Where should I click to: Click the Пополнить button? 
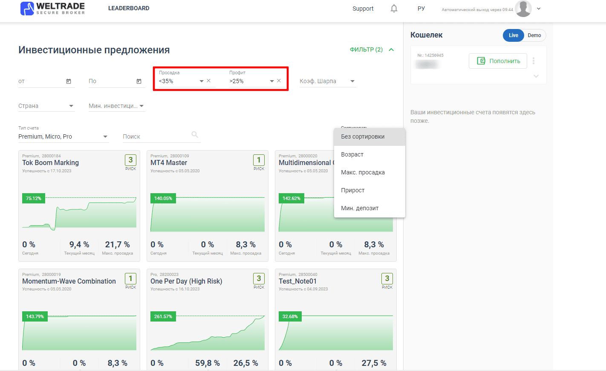point(498,61)
